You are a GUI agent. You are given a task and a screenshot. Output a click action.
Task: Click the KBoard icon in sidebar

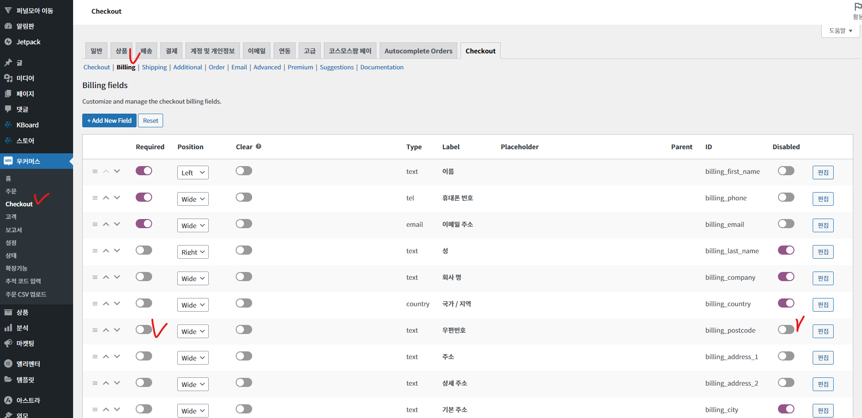coord(8,125)
